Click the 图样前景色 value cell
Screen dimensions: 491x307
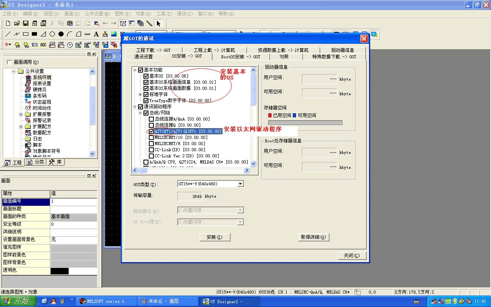click(74, 256)
